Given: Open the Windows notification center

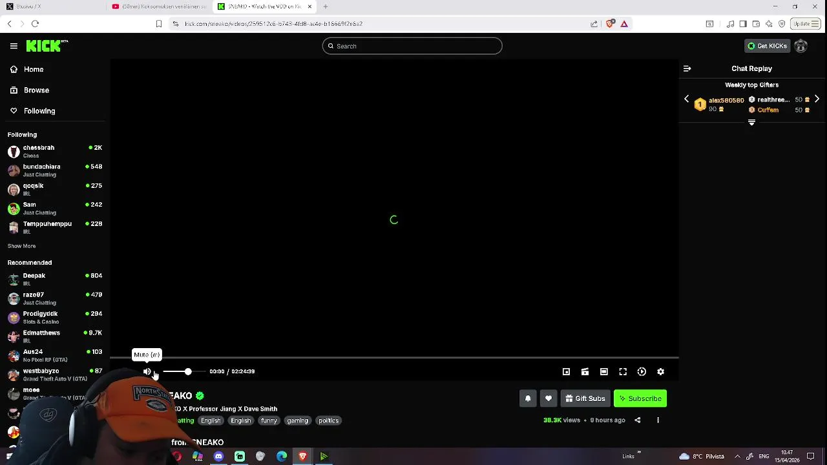Looking at the screenshot, I should [x=811, y=457].
